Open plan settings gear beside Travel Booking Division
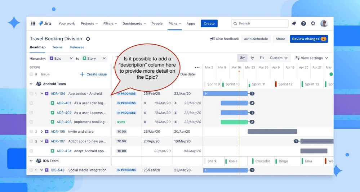Viewport: 360px width, 192px height. point(88,39)
